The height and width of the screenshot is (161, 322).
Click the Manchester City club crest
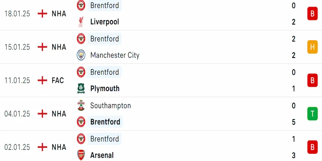tap(81, 55)
